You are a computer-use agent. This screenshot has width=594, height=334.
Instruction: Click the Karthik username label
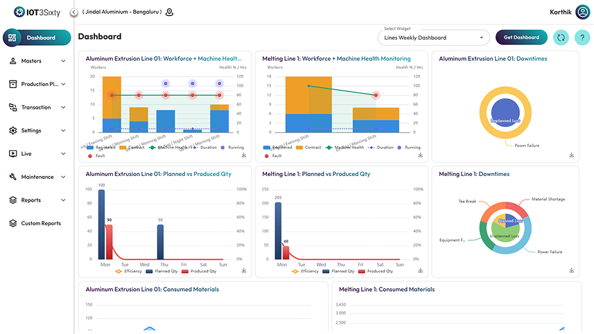pos(560,12)
